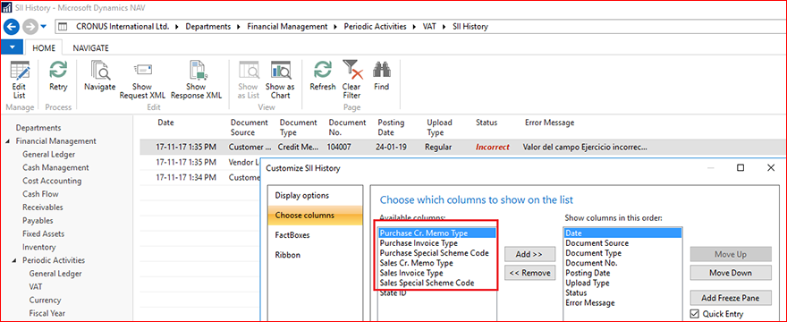This screenshot has width=787, height=322.
Task: Click the Incorrect status cell
Action: coord(493,148)
